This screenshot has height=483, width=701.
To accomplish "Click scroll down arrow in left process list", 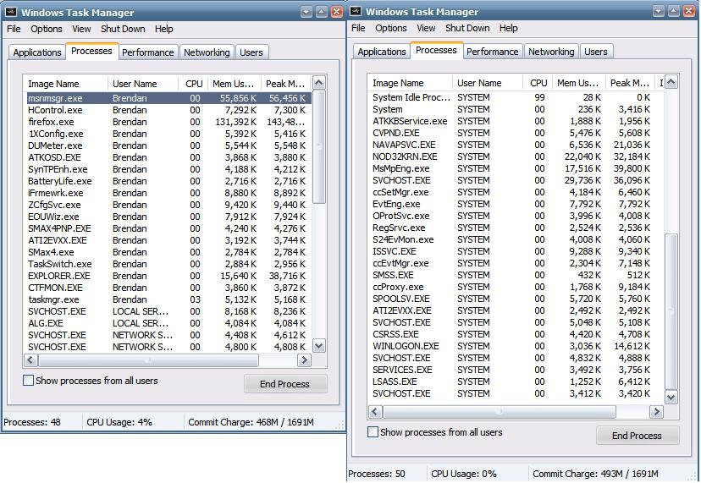I will point(319,346).
